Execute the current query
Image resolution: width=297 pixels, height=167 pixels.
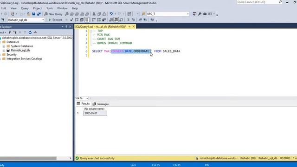tap(55, 19)
